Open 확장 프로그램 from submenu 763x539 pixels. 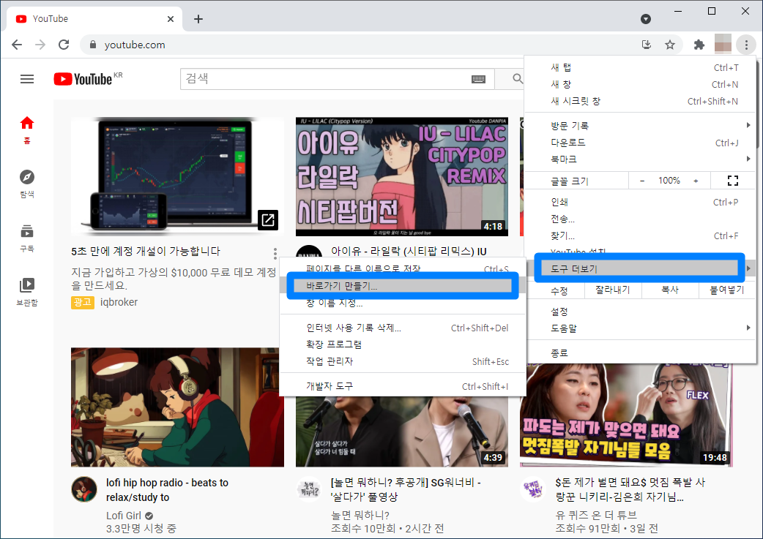pos(403,344)
